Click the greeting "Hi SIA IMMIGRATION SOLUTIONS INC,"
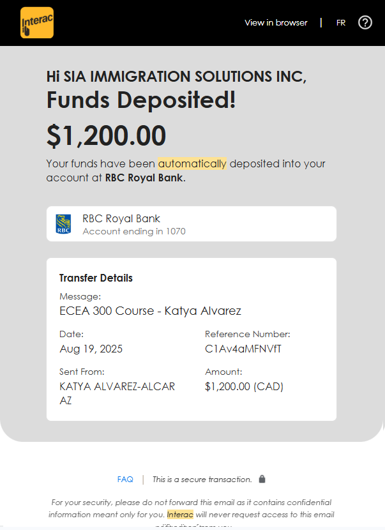The image size is (385, 530). 176,77
